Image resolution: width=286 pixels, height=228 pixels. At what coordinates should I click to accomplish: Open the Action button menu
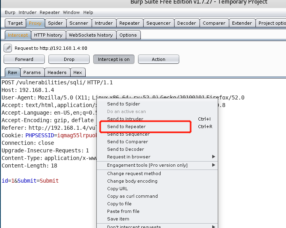tap(159, 59)
